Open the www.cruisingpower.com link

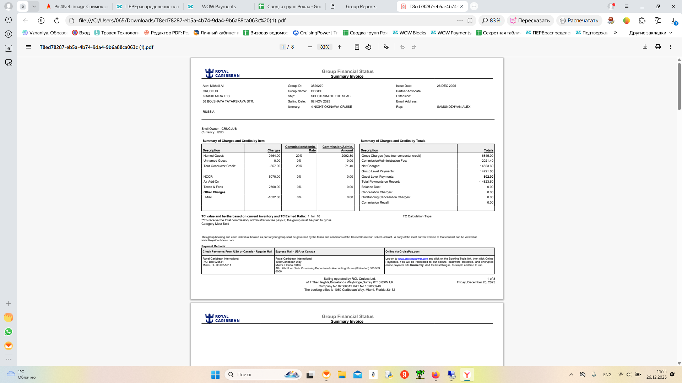pos(413,259)
